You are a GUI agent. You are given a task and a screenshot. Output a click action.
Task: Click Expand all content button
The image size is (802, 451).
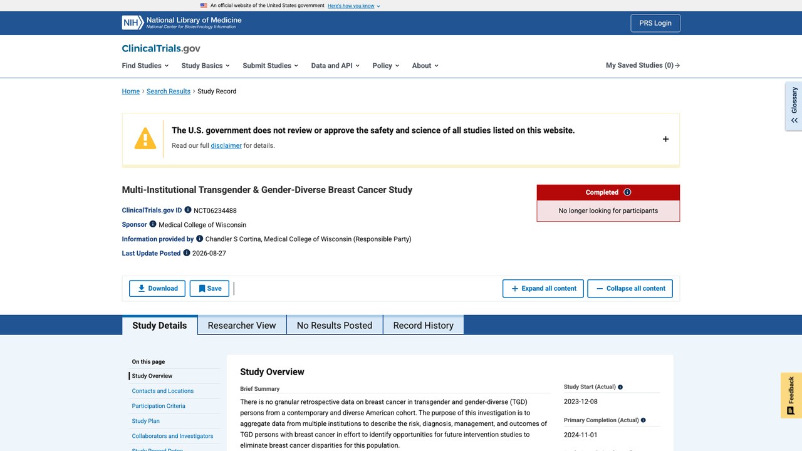[543, 288]
